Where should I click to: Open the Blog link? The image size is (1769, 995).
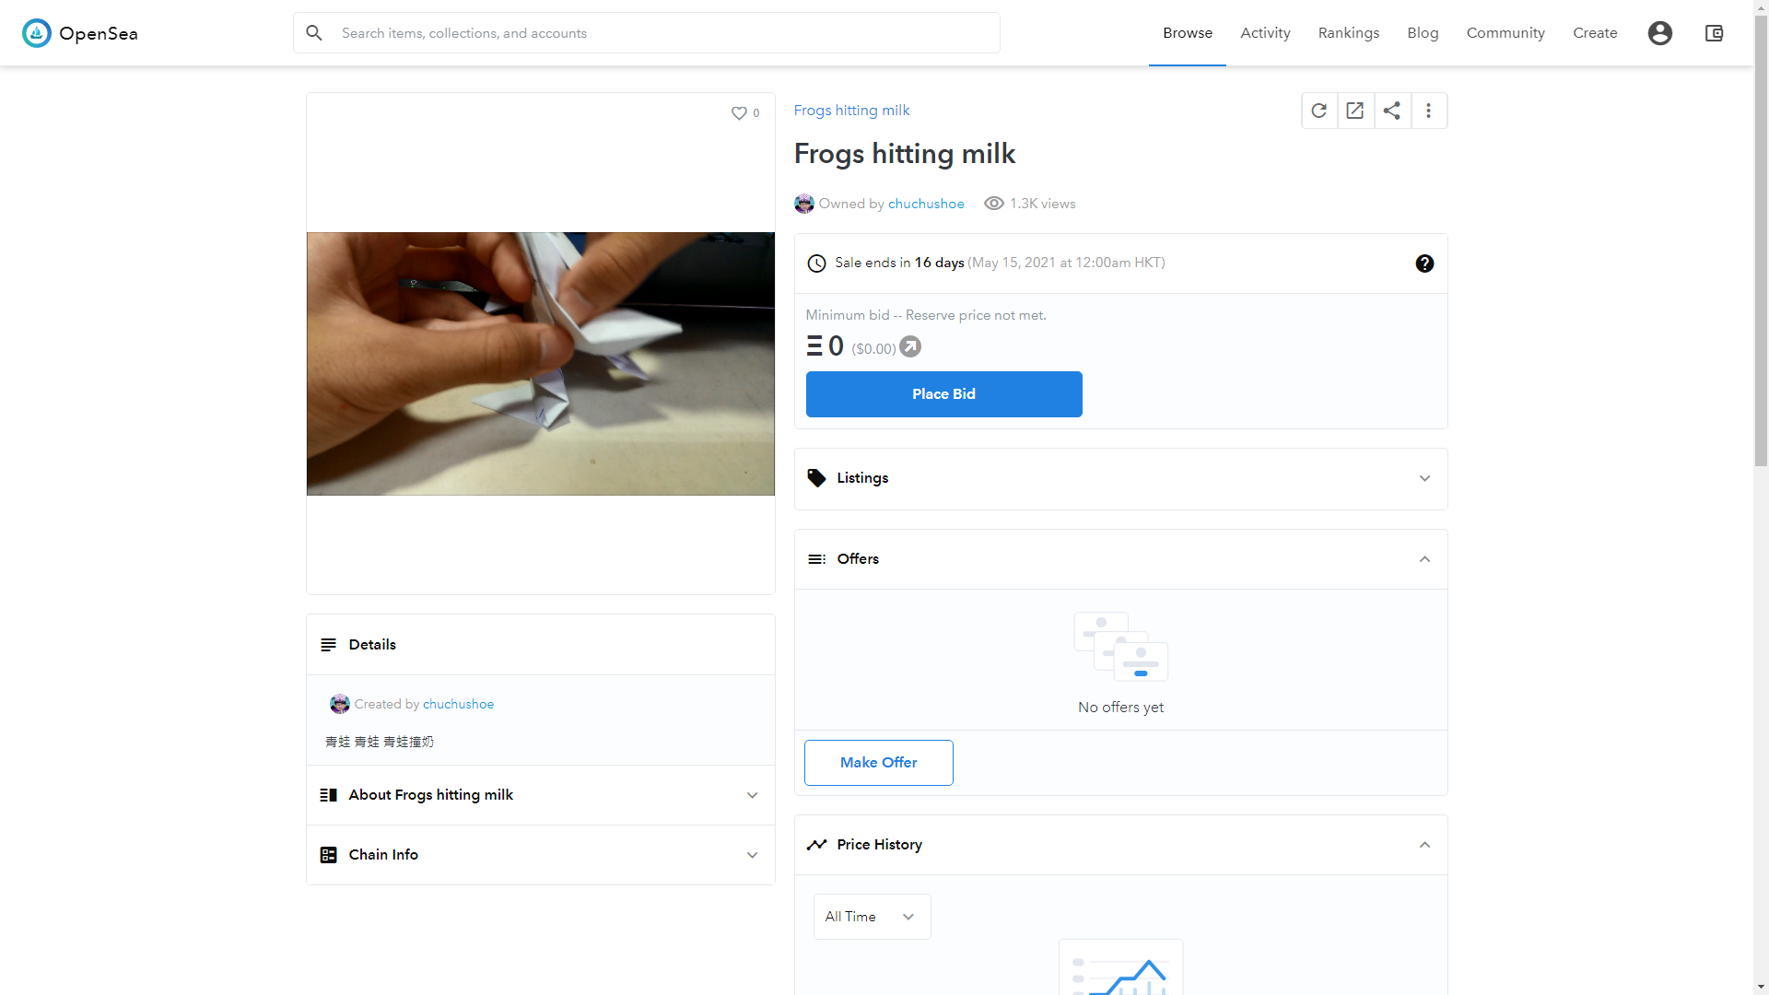click(1423, 33)
